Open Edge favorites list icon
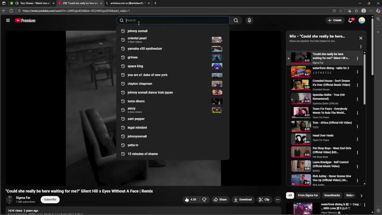The height and width of the screenshot is (215, 382). (356, 11)
